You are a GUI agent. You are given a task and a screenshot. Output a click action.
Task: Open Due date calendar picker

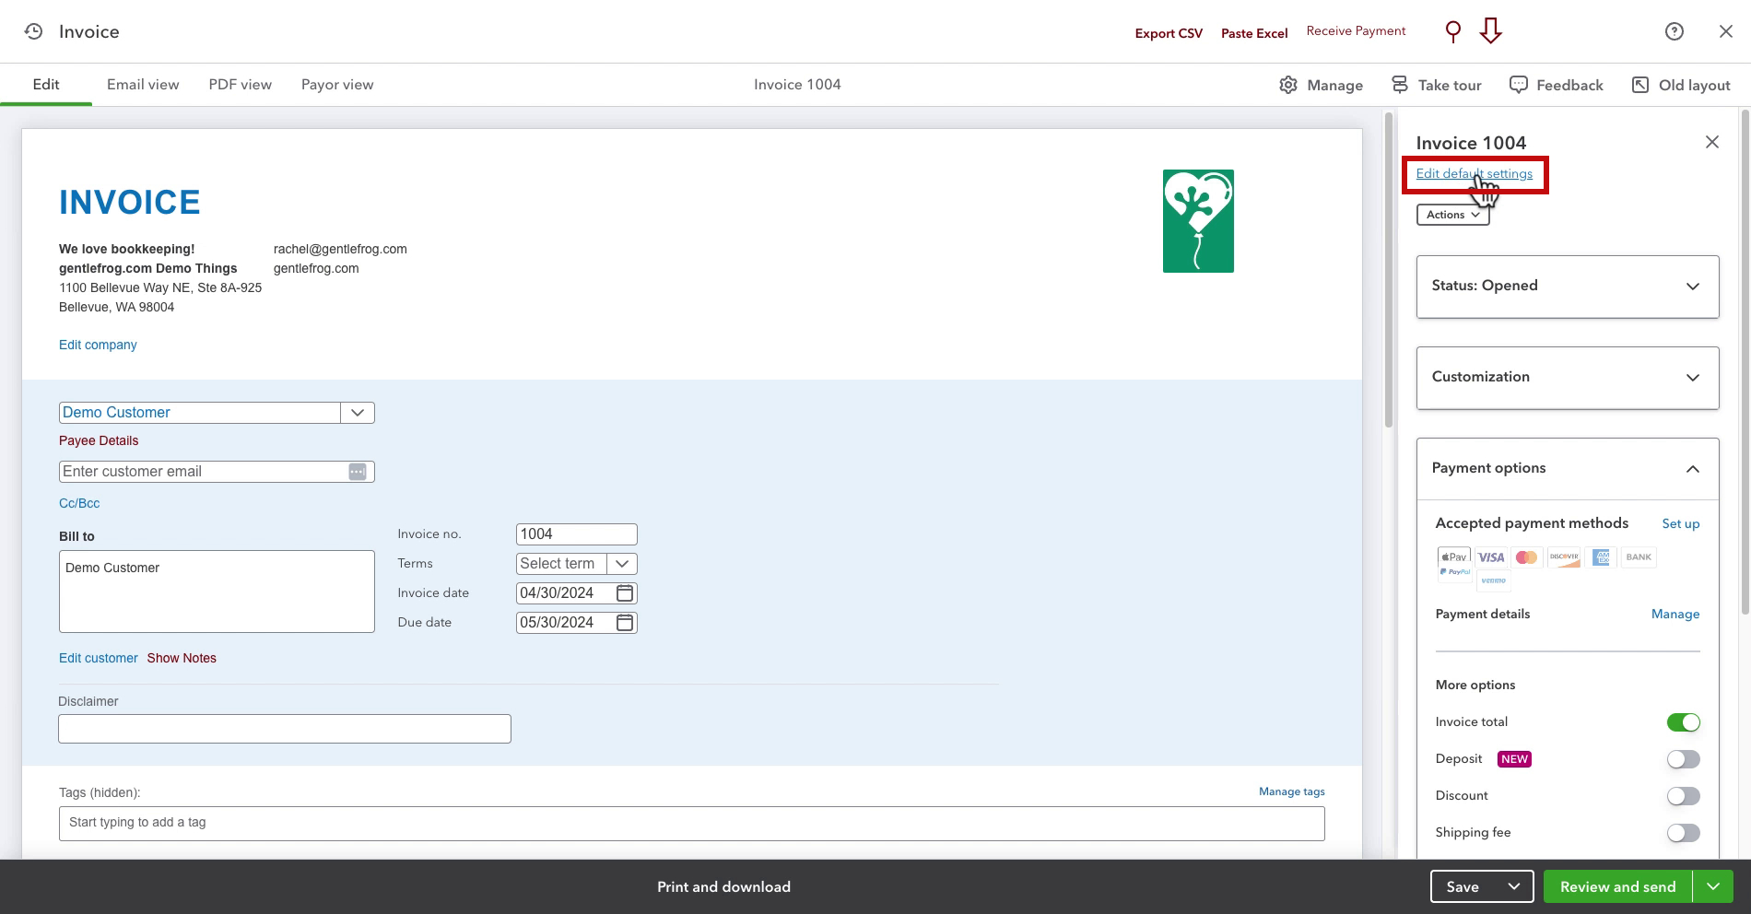(x=625, y=623)
